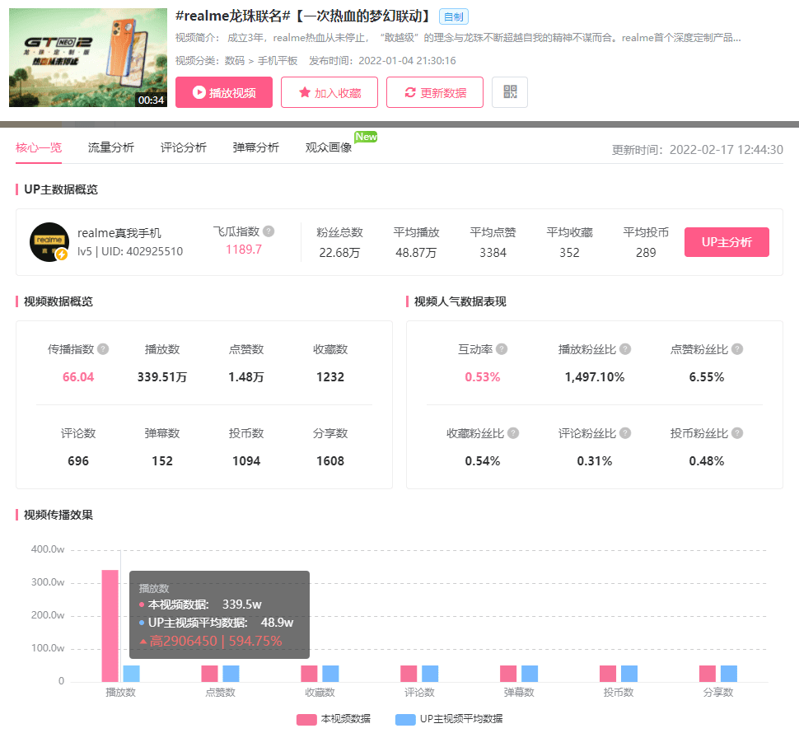799x733 pixels.
Task: Select the 弹幕分析 tab
Action: [256, 147]
